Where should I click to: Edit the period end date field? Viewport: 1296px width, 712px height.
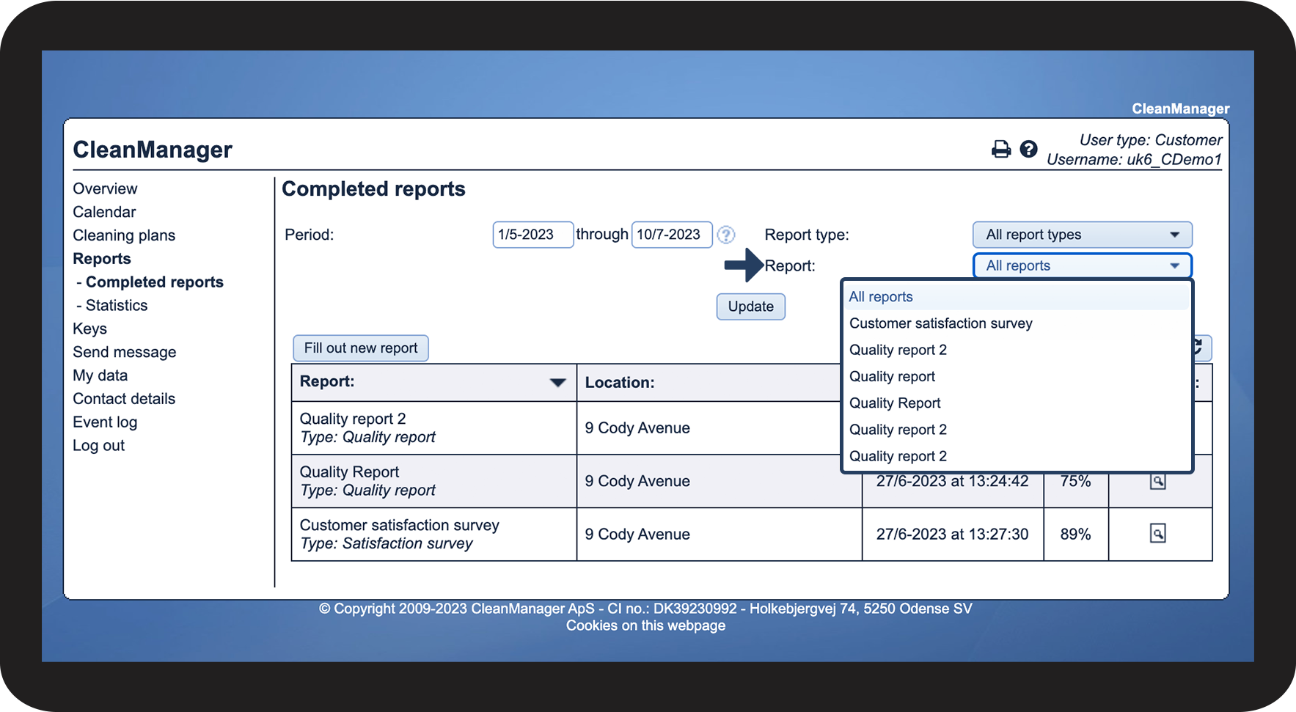[671, 235]
